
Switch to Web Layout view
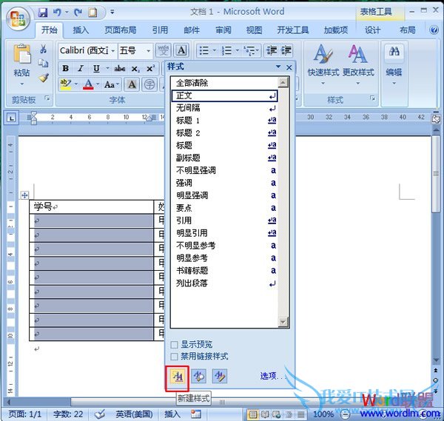click(277, 415)
